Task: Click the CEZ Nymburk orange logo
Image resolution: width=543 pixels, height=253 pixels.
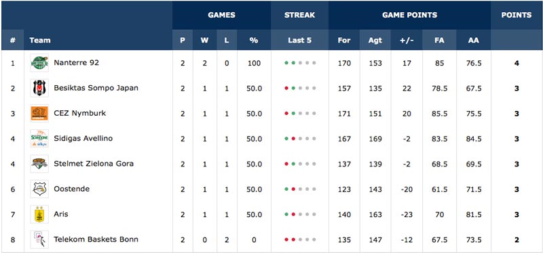Action: tap(39, 113)
